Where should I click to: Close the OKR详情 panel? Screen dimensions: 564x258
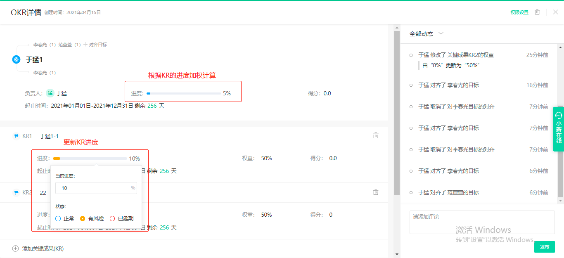(555, 12)
